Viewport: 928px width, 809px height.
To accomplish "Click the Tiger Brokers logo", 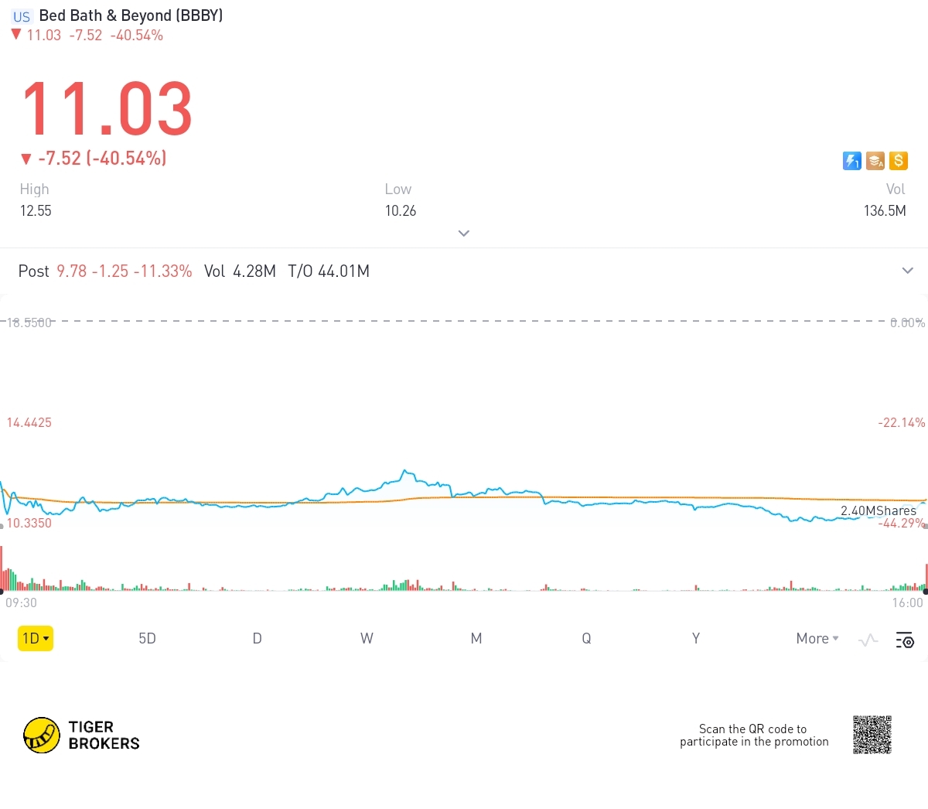I will 81,735.
